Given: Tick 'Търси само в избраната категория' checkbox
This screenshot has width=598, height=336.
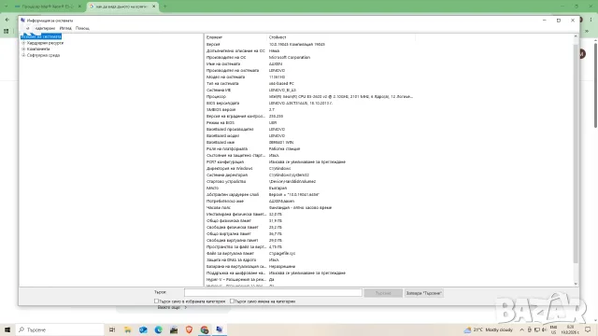Looking at the screenshot, I should (156, 301).
